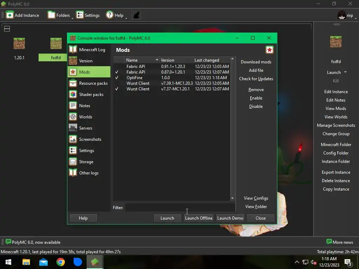359x269 pixels.
Task: Sort mods by Name column
Action: (142, 60)
